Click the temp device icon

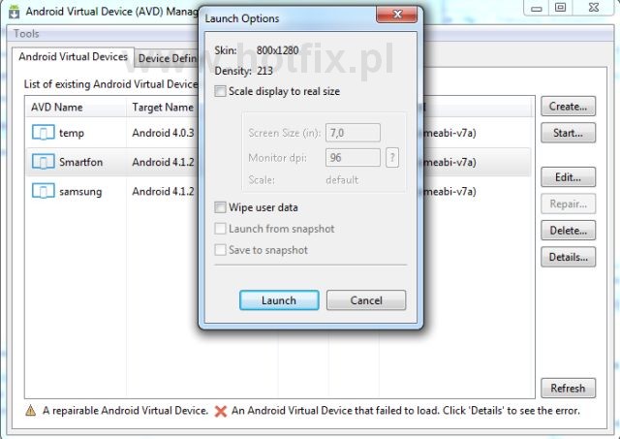point(43,133)
